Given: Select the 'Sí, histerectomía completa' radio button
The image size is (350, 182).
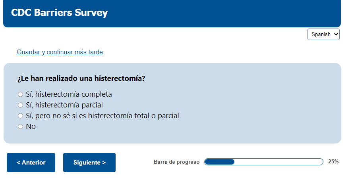Looking at the screenshot, I should pyautogui.click(x=21, y=94).
